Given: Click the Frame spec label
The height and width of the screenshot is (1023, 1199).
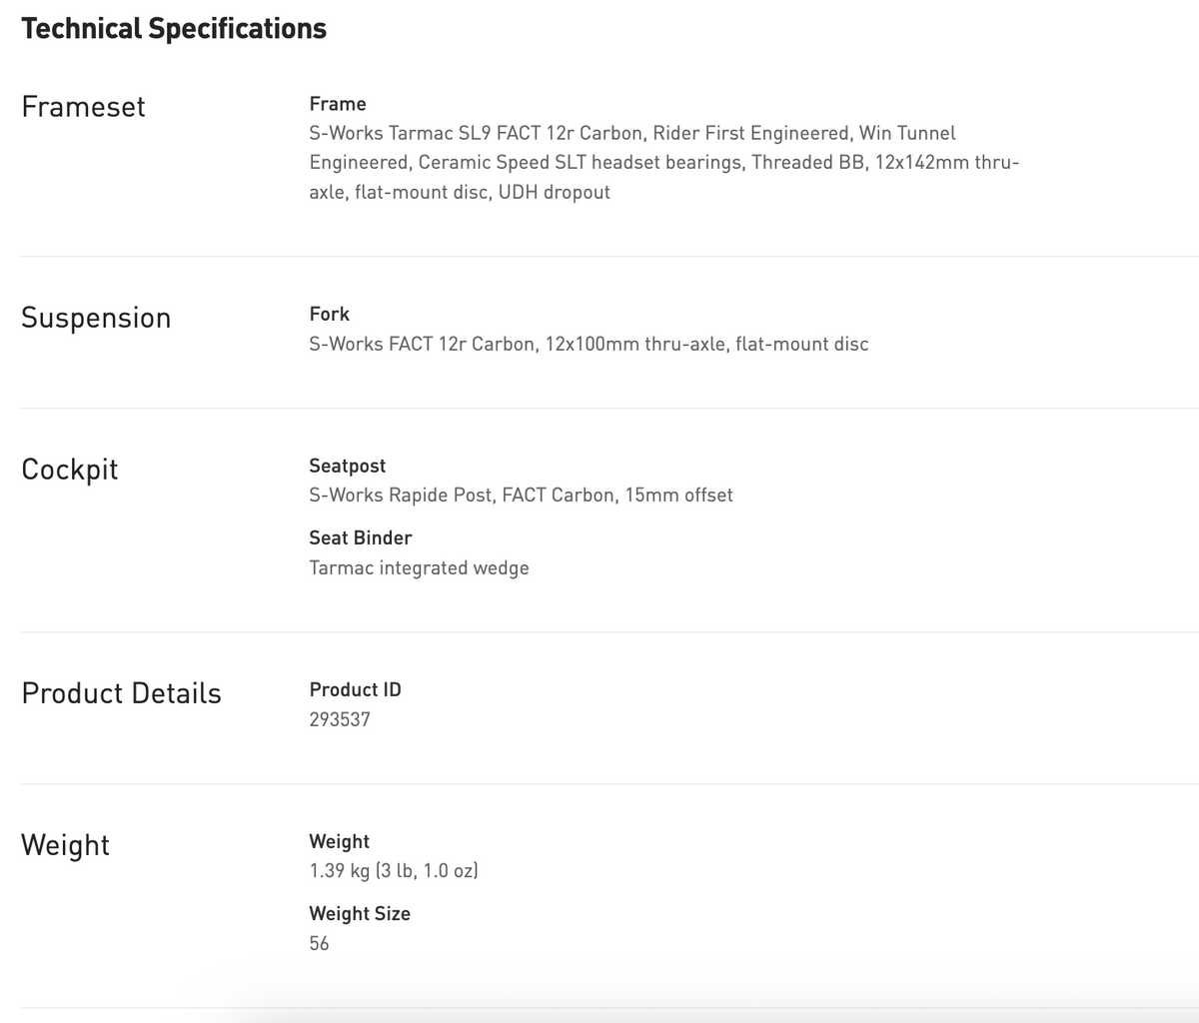Looking at the screenshot, I should tap(338, 104).
